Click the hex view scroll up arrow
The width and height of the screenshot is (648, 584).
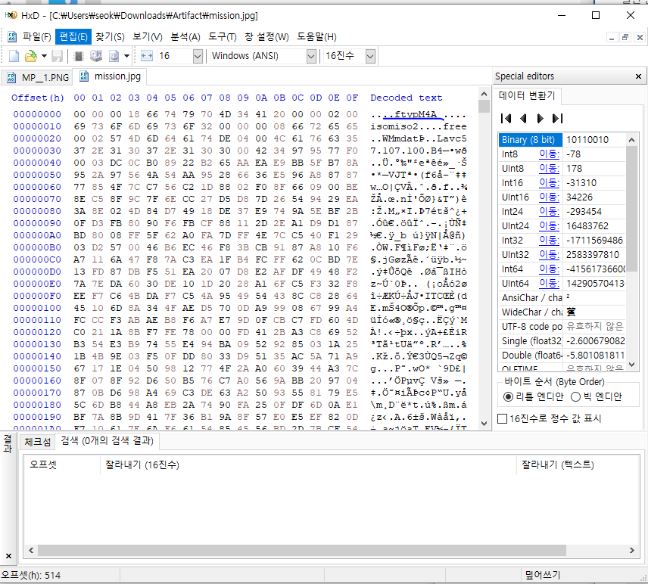click(484, 94)
